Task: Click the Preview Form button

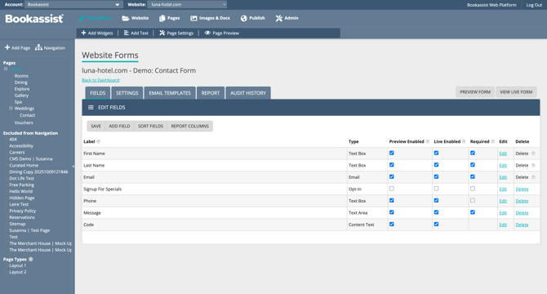Action: click(x=475, y=92)
